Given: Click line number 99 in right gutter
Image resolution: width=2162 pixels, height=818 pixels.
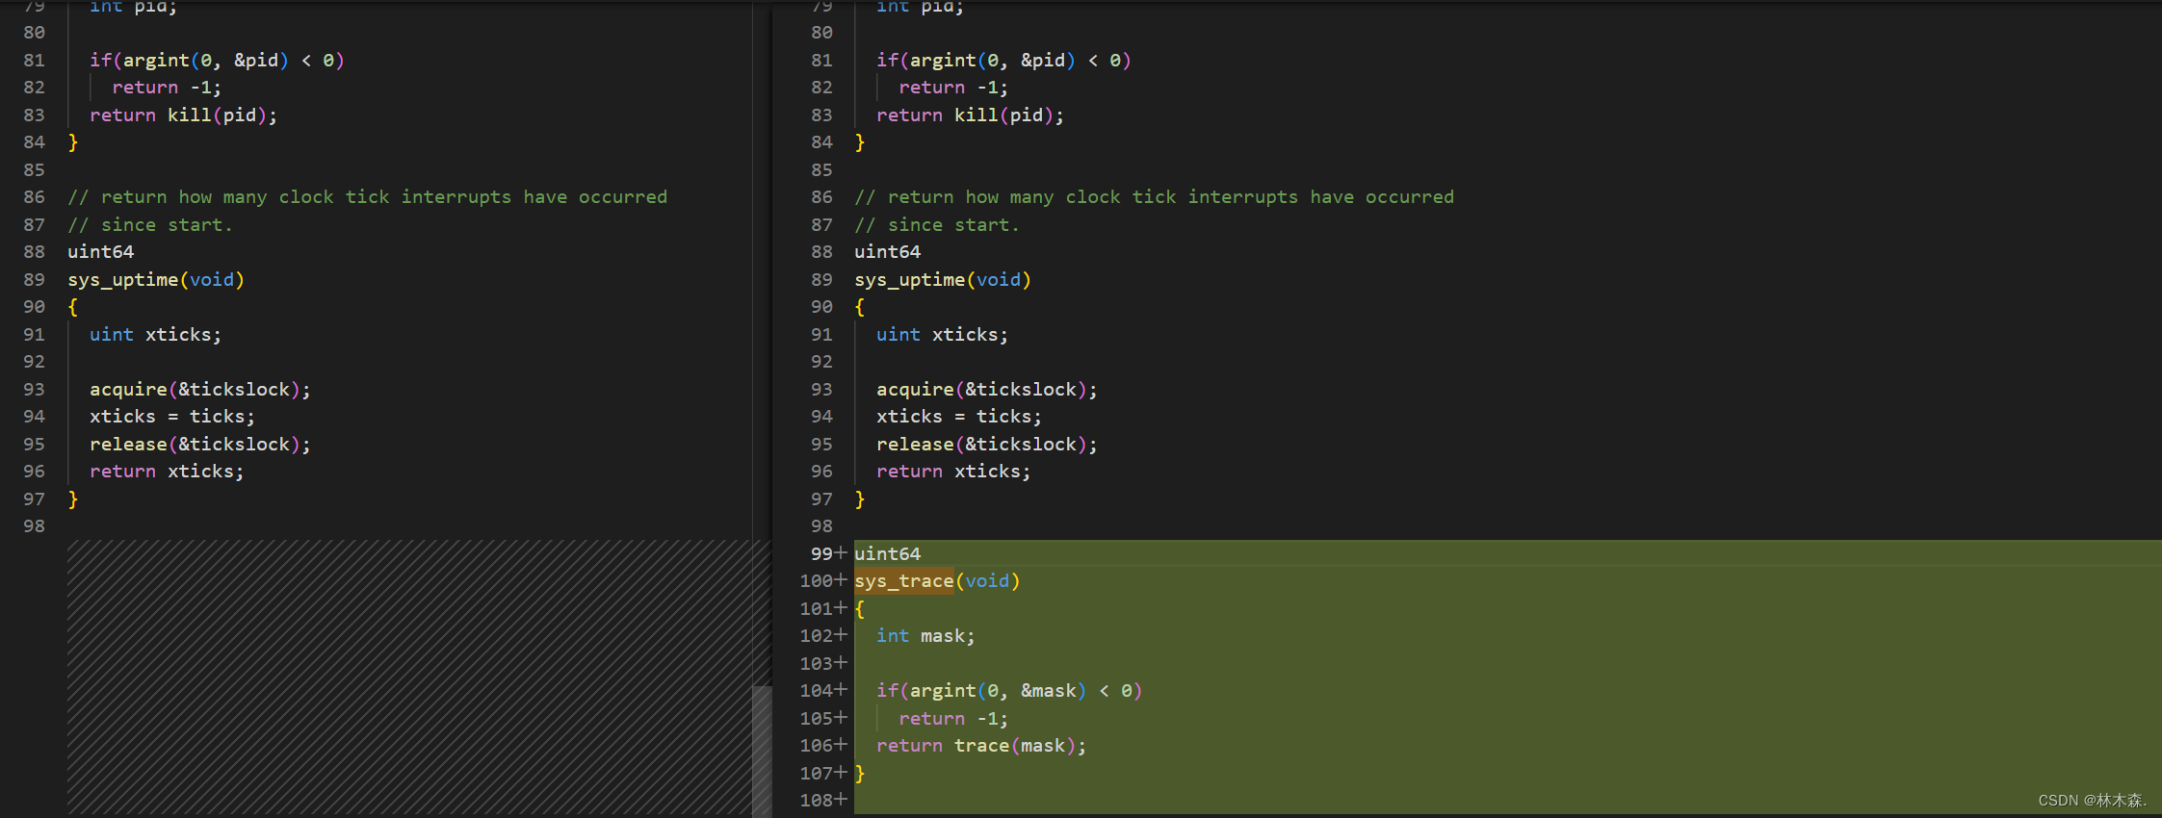Looking at the screenshot, I should pos(821,553).
